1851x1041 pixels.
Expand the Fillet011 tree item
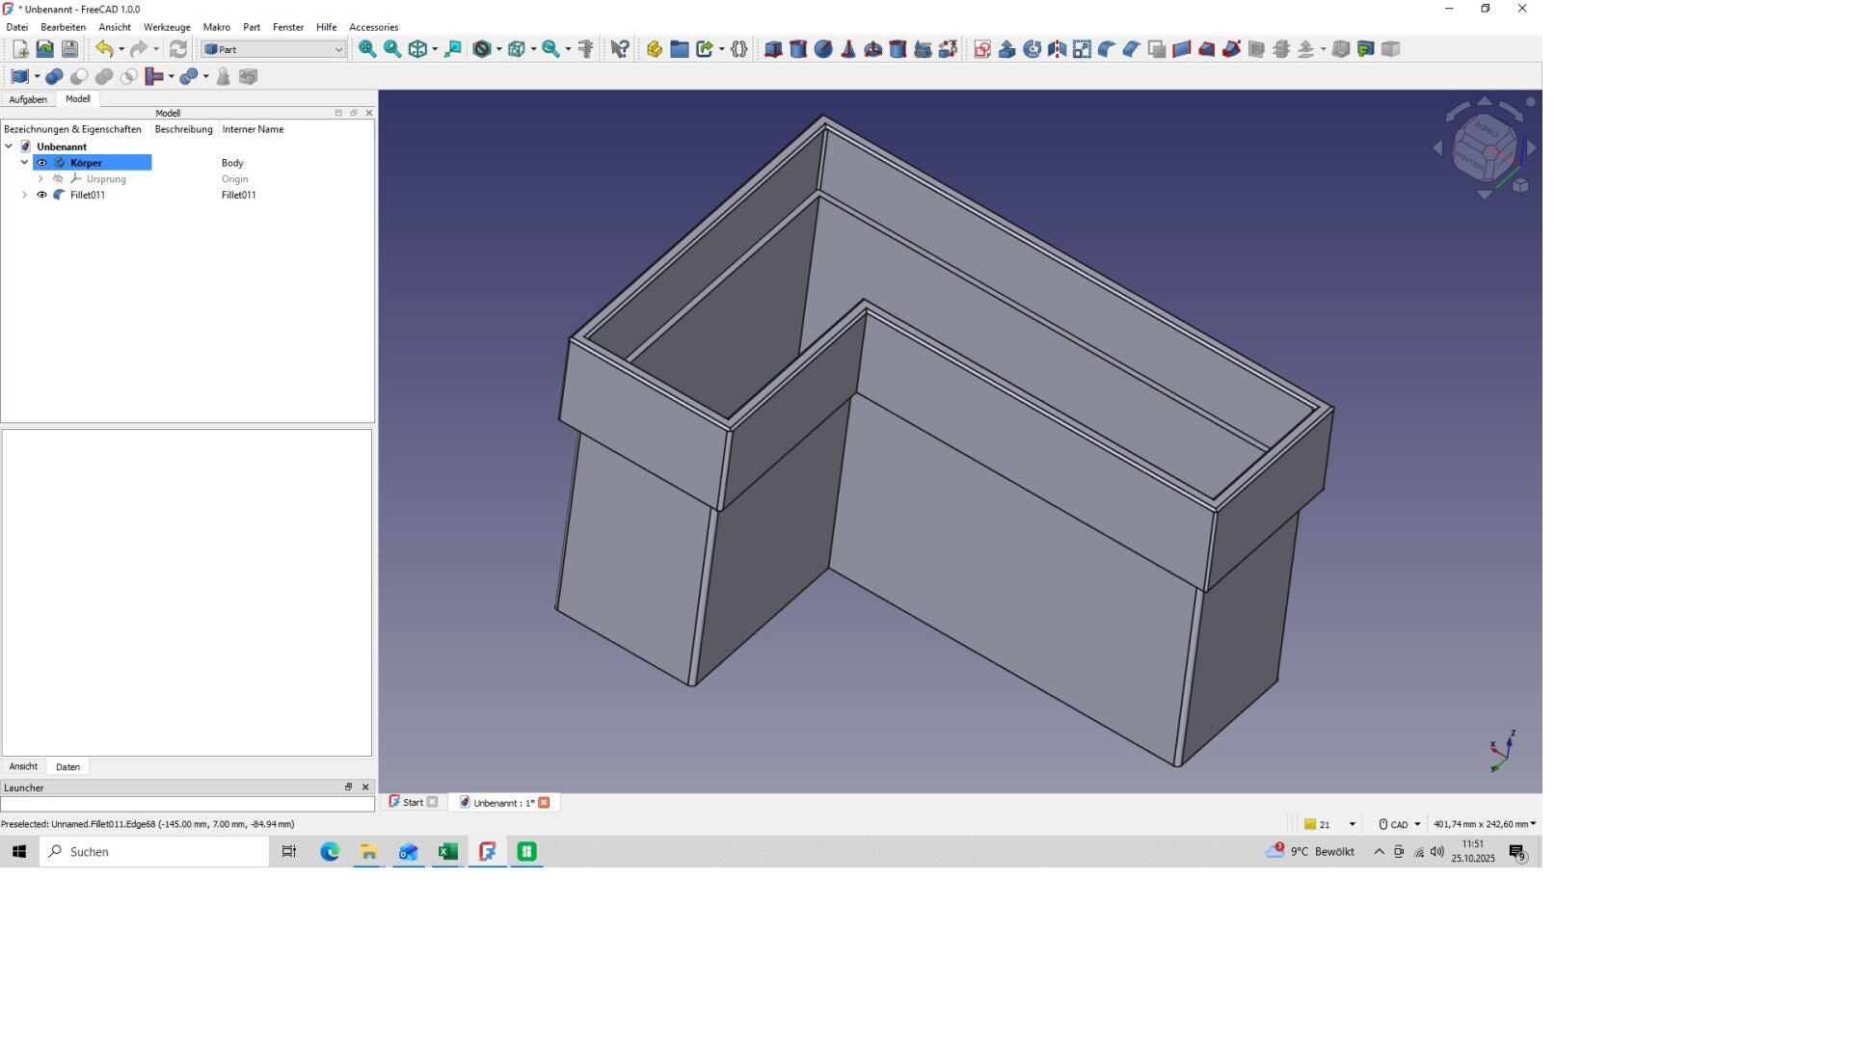(x=25, y=195)
